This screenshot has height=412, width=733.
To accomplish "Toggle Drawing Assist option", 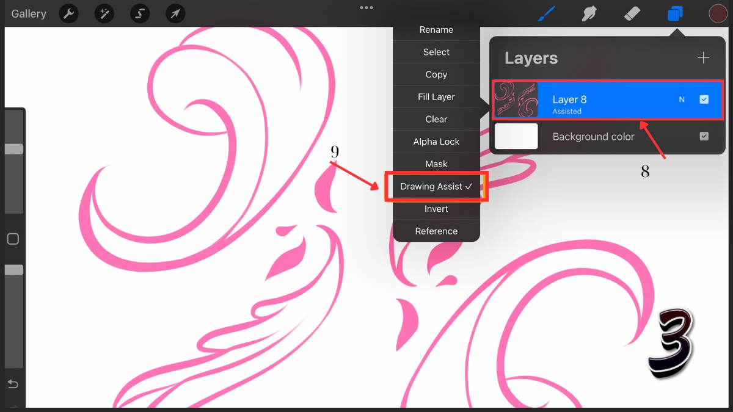I will point(436,187).
